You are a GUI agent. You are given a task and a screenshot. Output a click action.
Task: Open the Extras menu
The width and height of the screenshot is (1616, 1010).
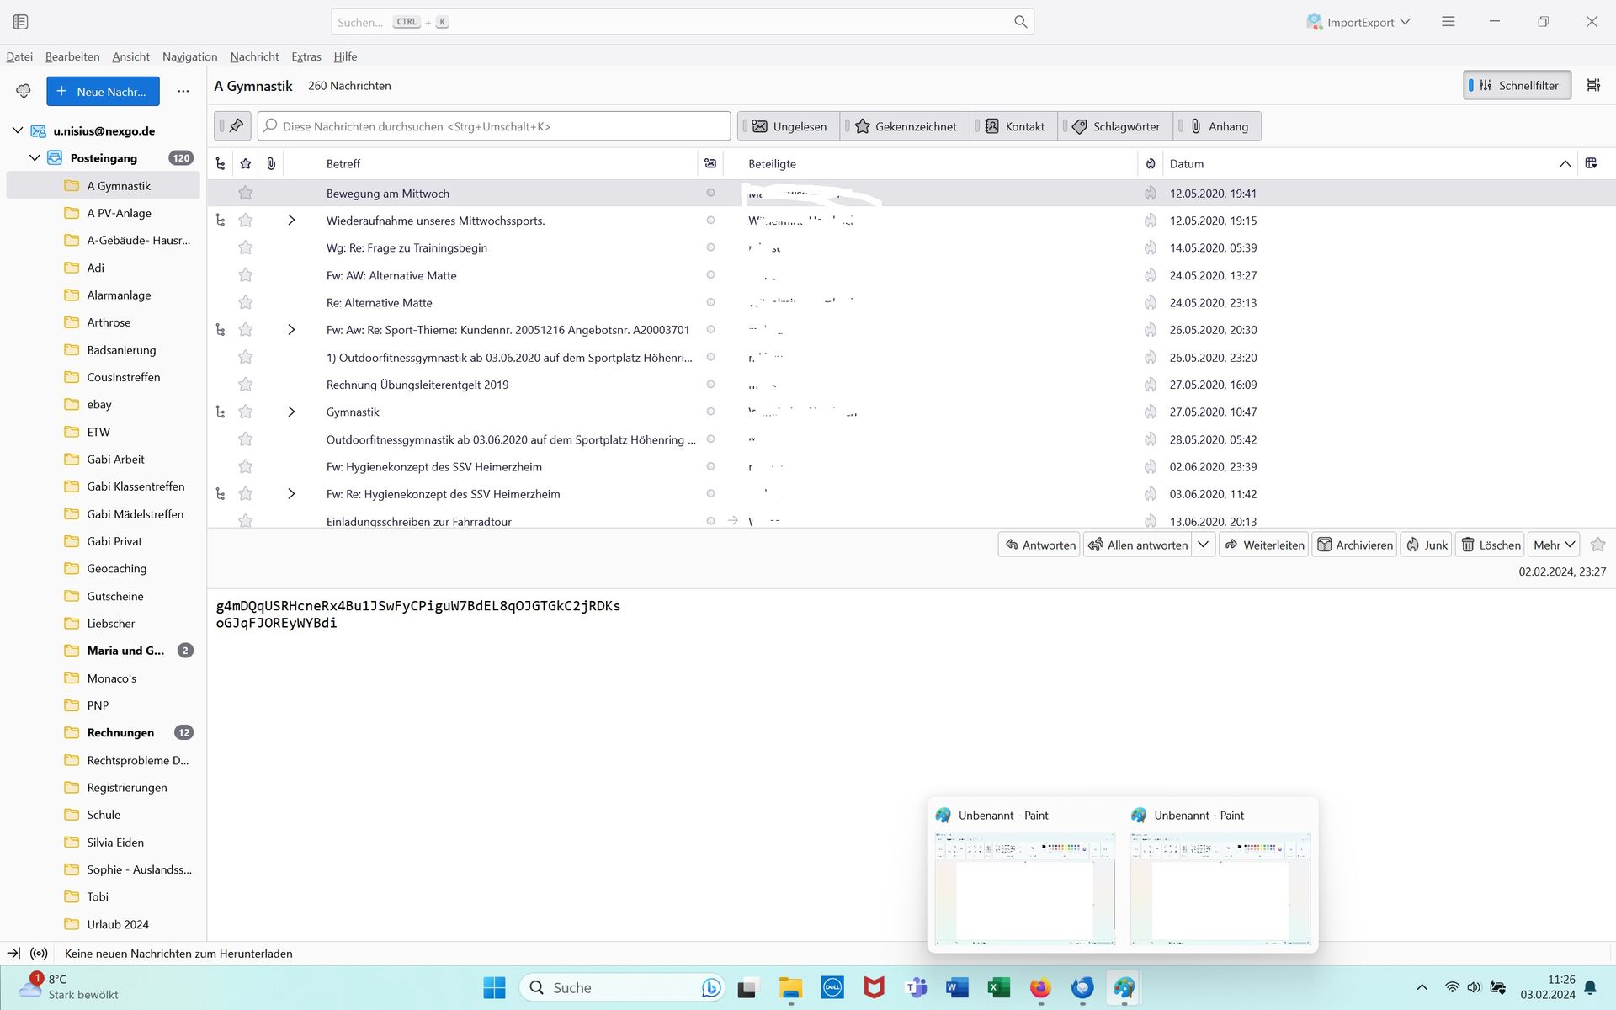click(x=306, y=56)
